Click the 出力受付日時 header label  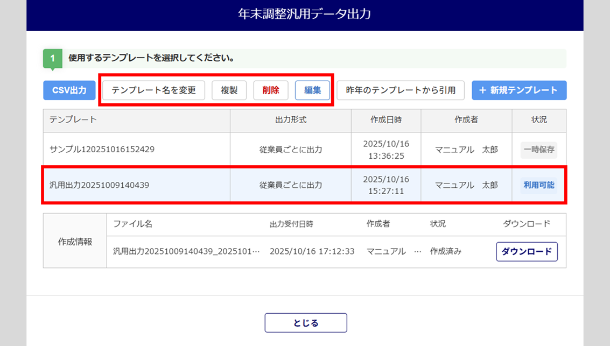pyautogui.click(x=291, y=224)
